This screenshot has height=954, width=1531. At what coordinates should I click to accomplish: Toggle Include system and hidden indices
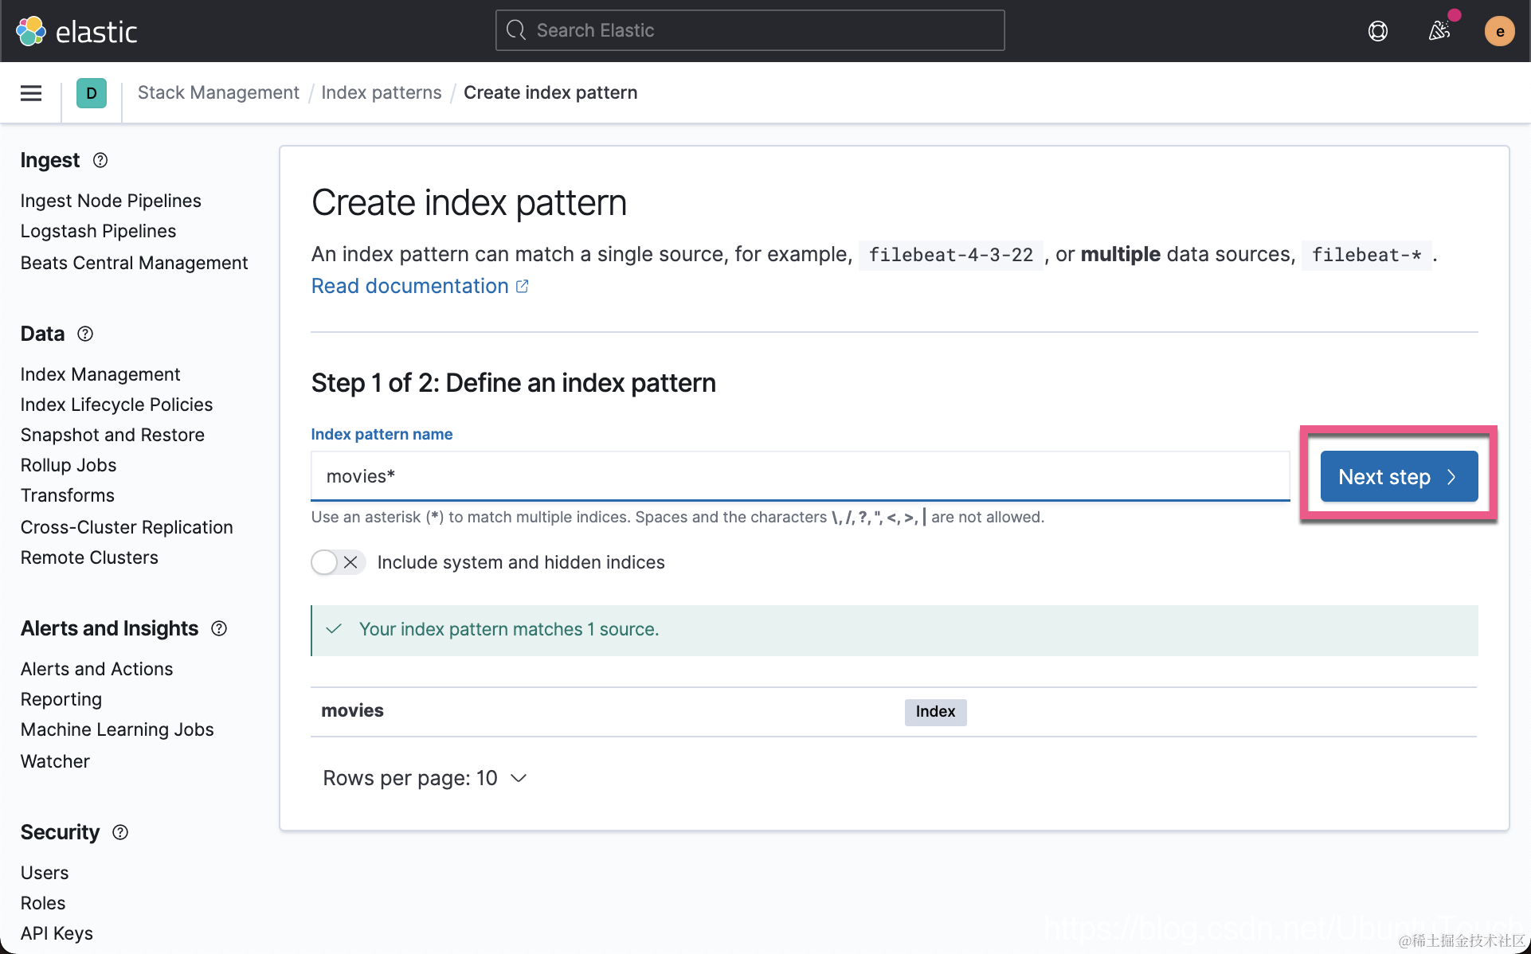[x=338, y=562]
